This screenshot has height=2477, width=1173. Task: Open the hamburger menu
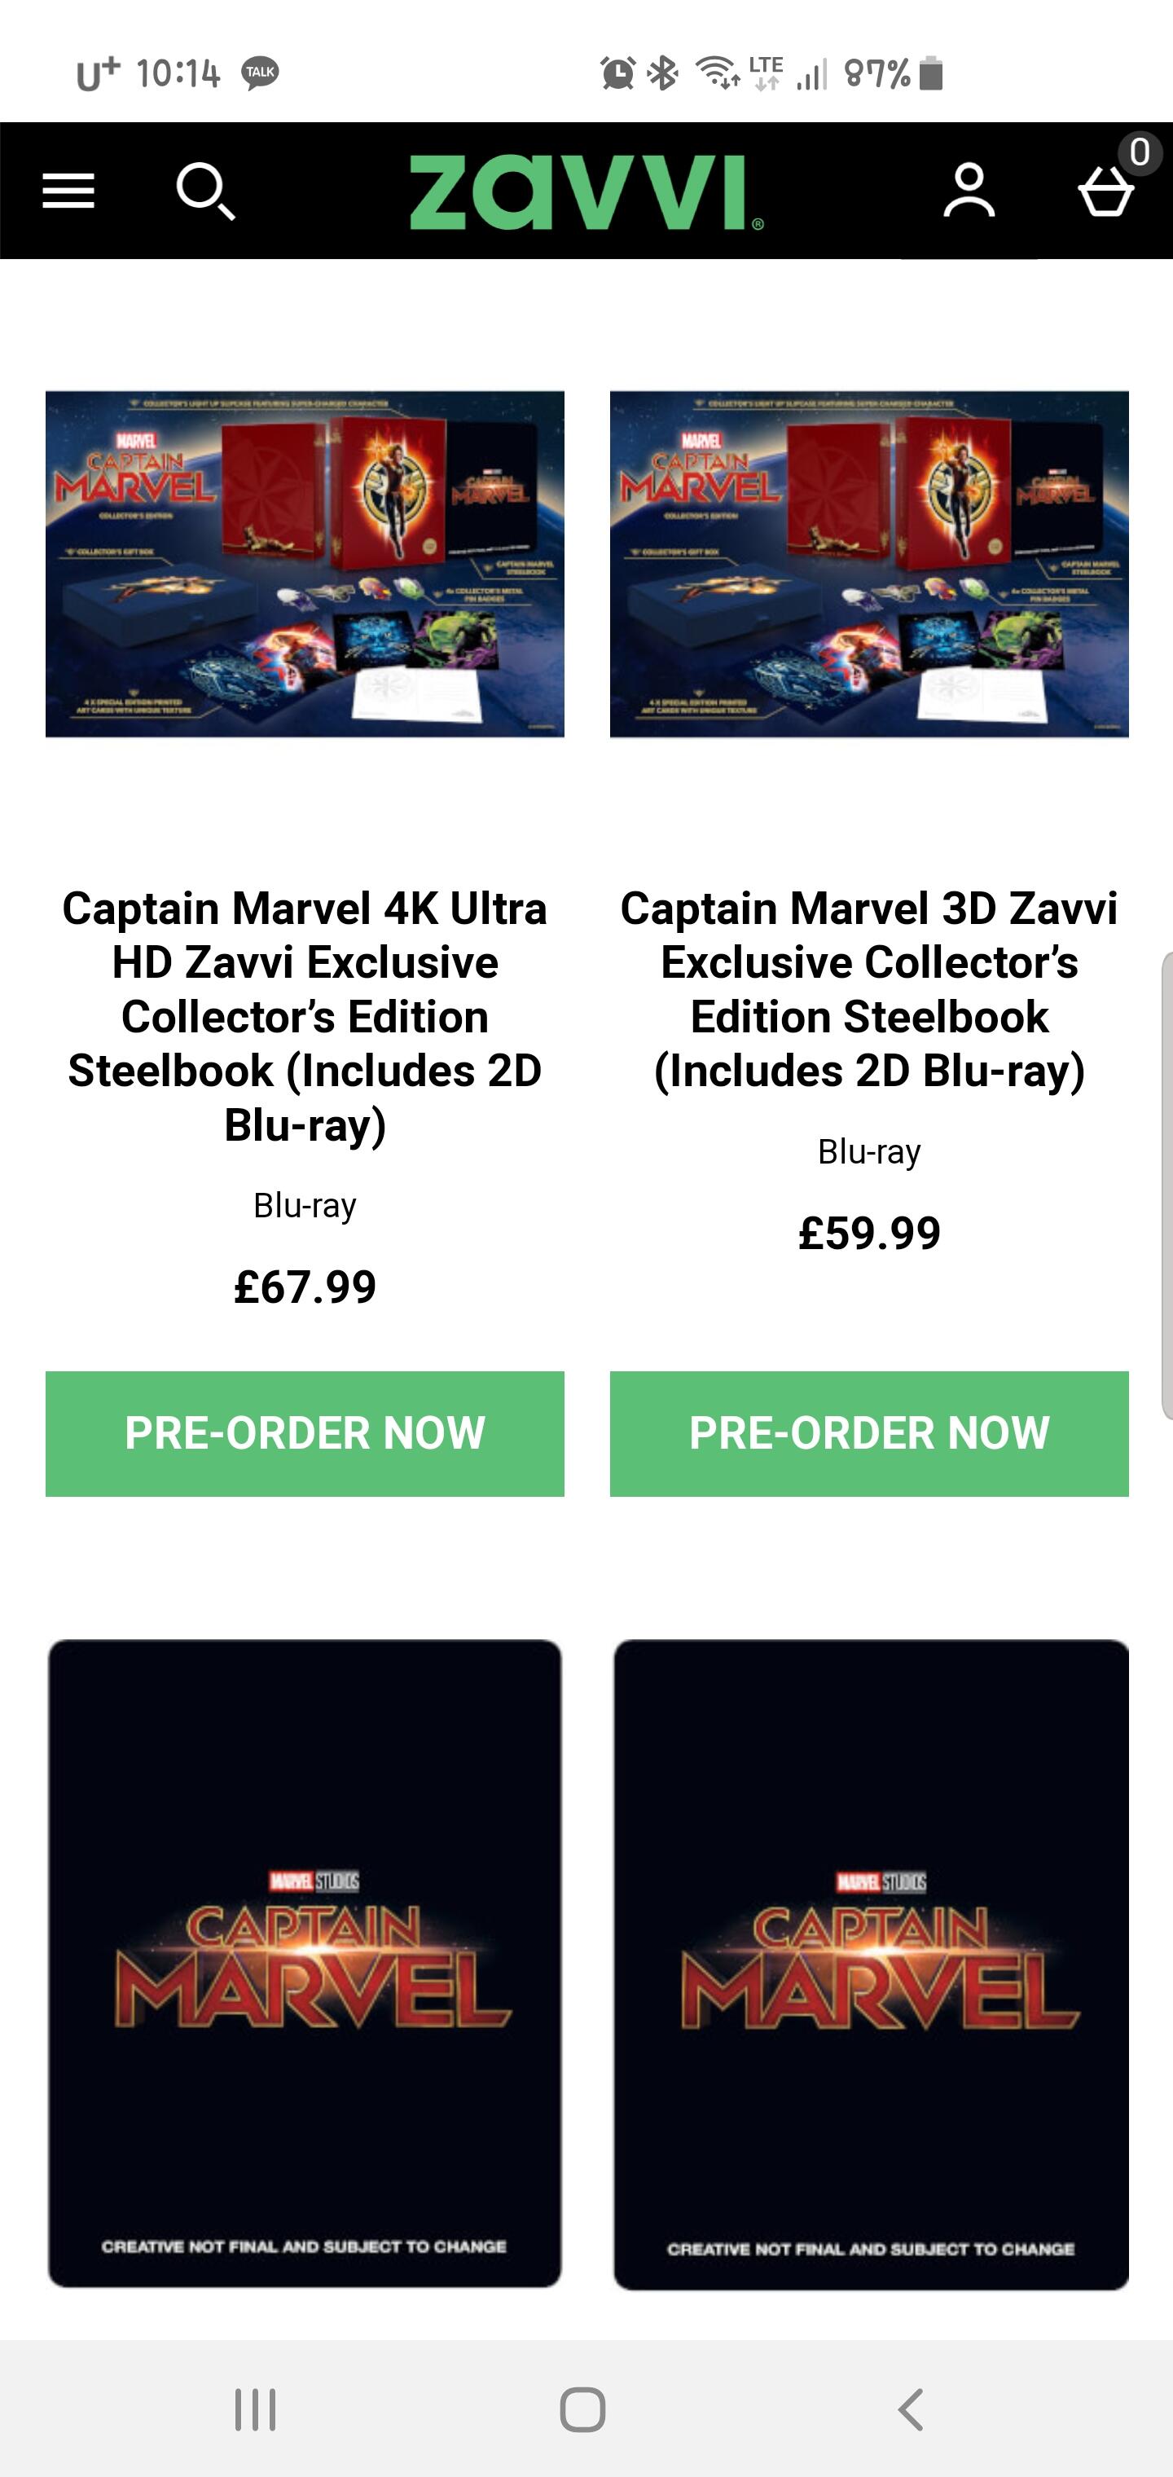[68, 191]
